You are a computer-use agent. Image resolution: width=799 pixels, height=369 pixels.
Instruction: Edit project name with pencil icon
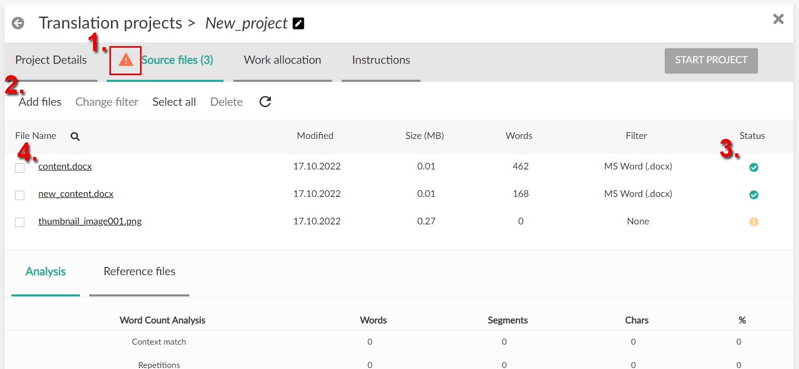coord(299,23)
